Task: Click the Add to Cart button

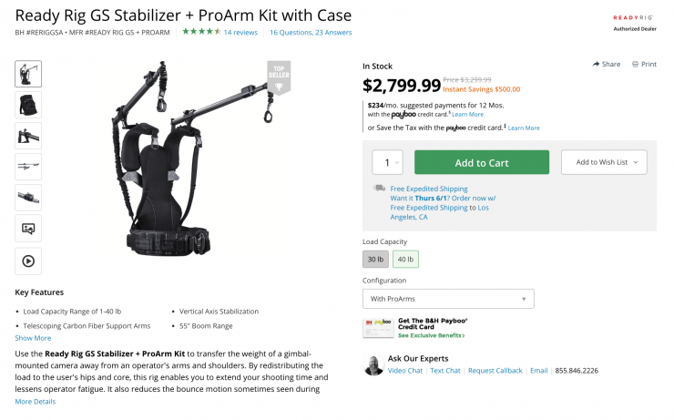Action: click(482, 162)
